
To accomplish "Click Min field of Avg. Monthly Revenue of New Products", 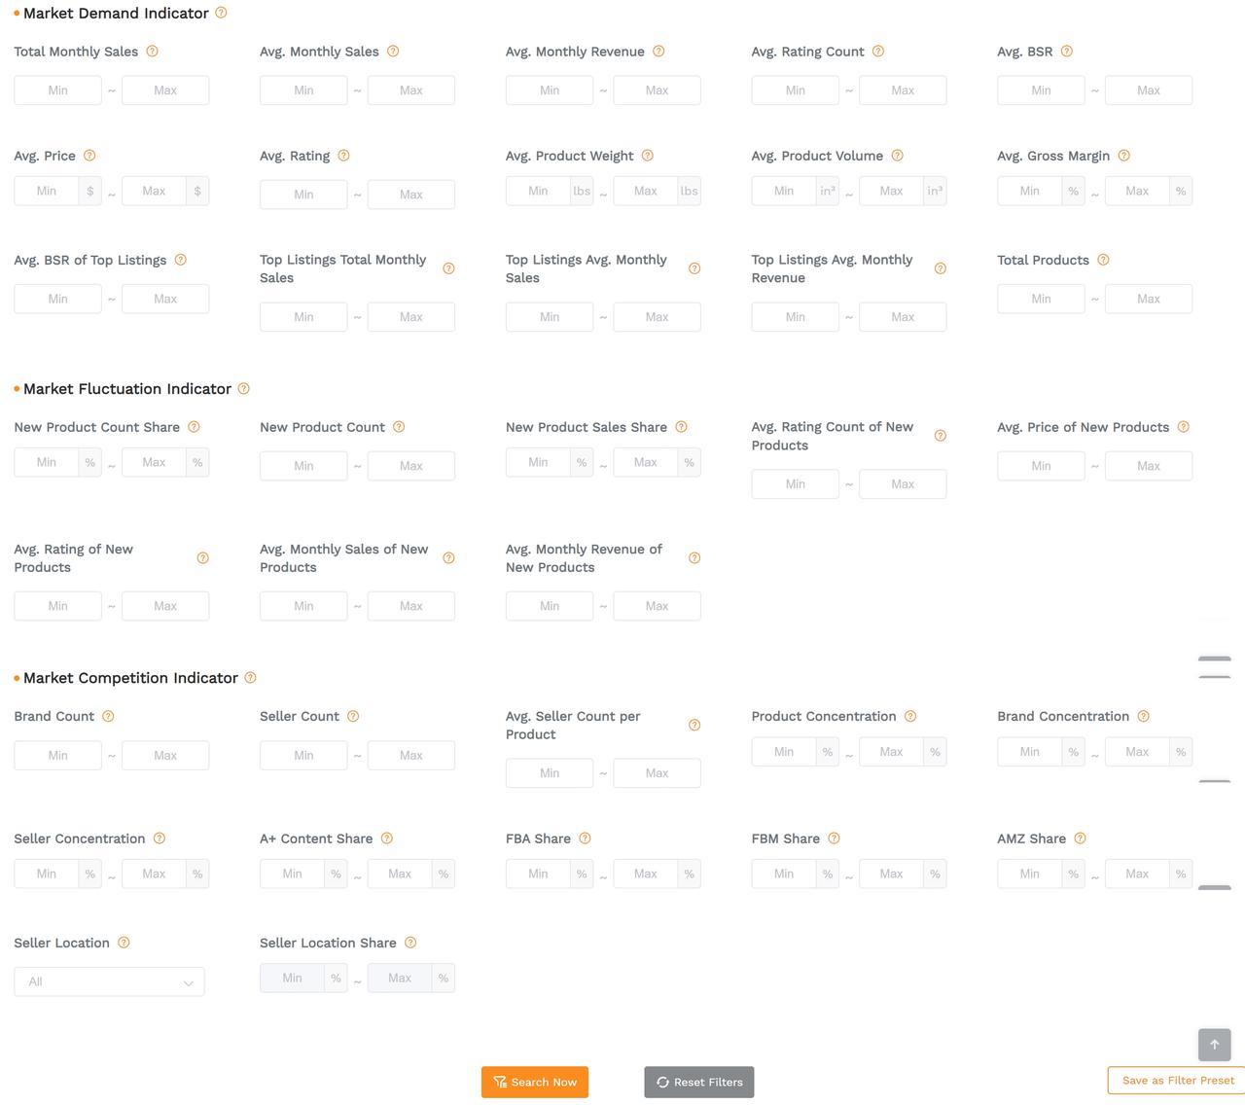I will click(550, 606).
